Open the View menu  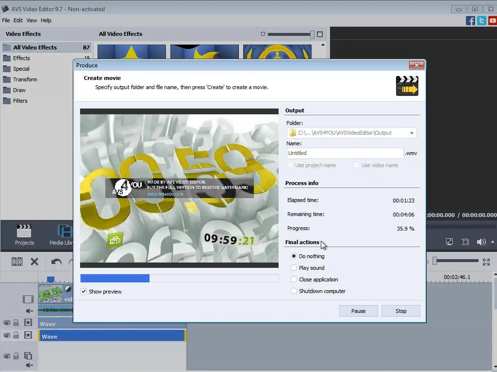pos(32,20)
